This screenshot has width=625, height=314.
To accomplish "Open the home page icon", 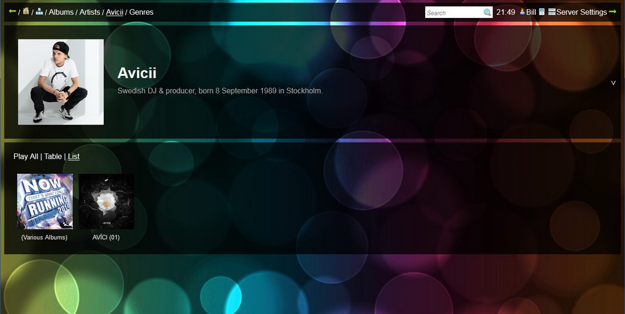I will coord(26,11).
